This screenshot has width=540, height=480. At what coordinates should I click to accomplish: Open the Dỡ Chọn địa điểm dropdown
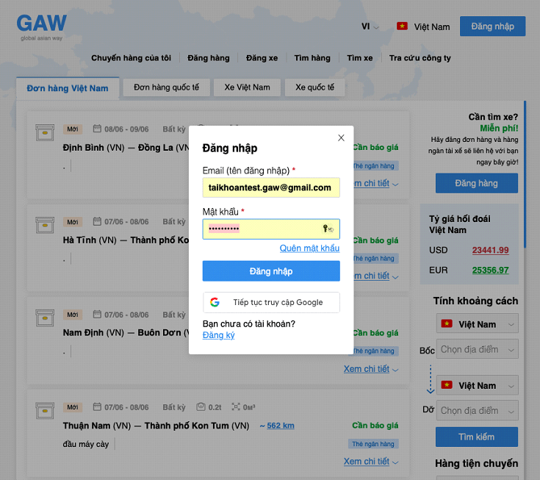478,410
